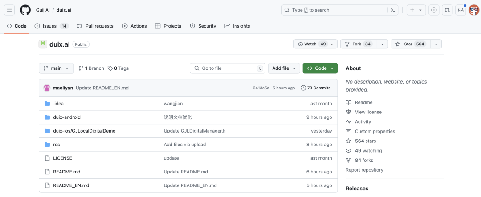Screen dimensions: 481x197
Task: Expand the create-new dropdown caret
Action: 420,10
